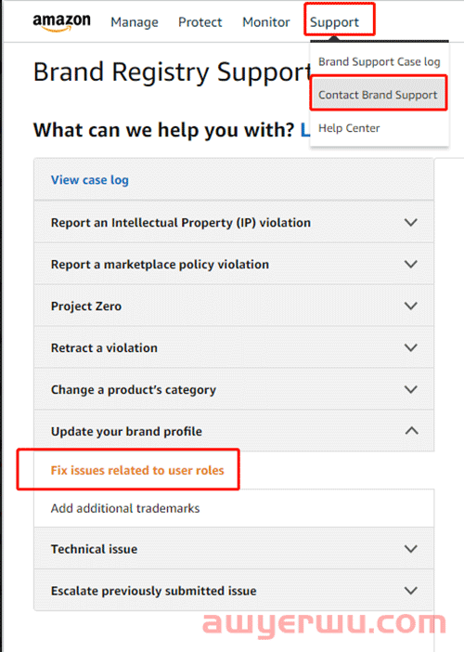
Task: Expand Escalate previously submitted issue
Action: (x=234, y=591)
